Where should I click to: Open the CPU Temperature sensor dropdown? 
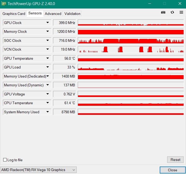pos(47,103)
